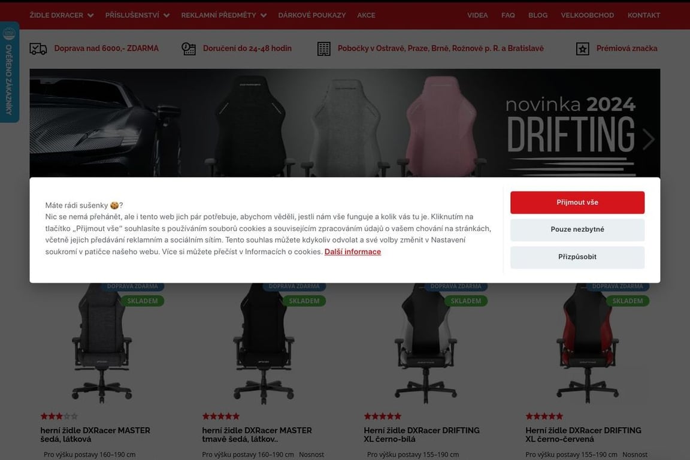Expand the REKLAMNÍ PŘEDMĚTY dropdown

pos(224,15)
